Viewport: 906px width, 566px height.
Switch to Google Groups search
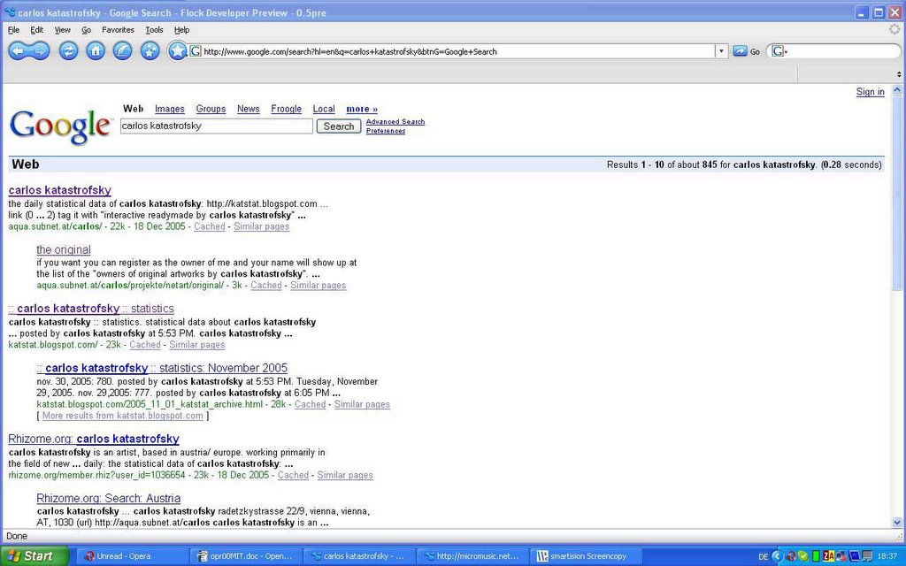click(x=211, y=109)
